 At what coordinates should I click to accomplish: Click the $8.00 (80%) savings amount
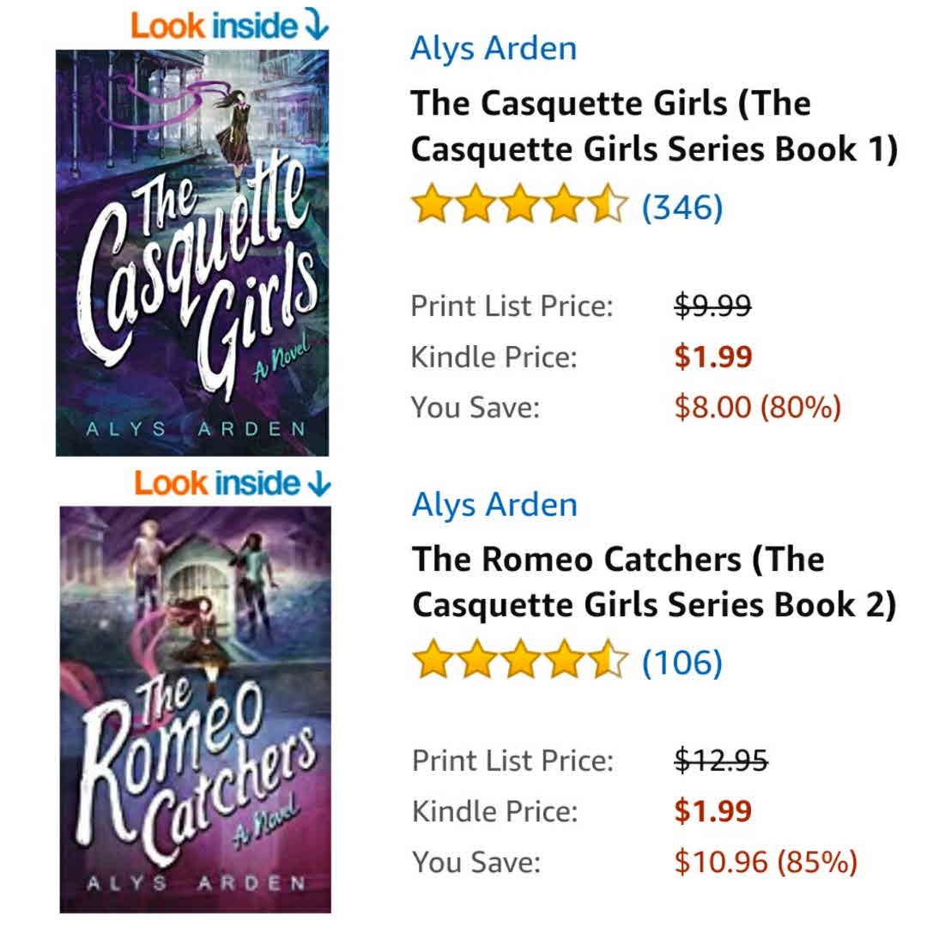[757, 408]
